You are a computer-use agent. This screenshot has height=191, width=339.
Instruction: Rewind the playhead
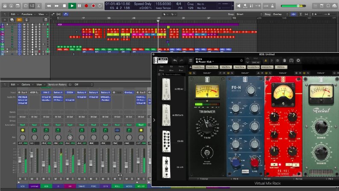click(49, 6)
